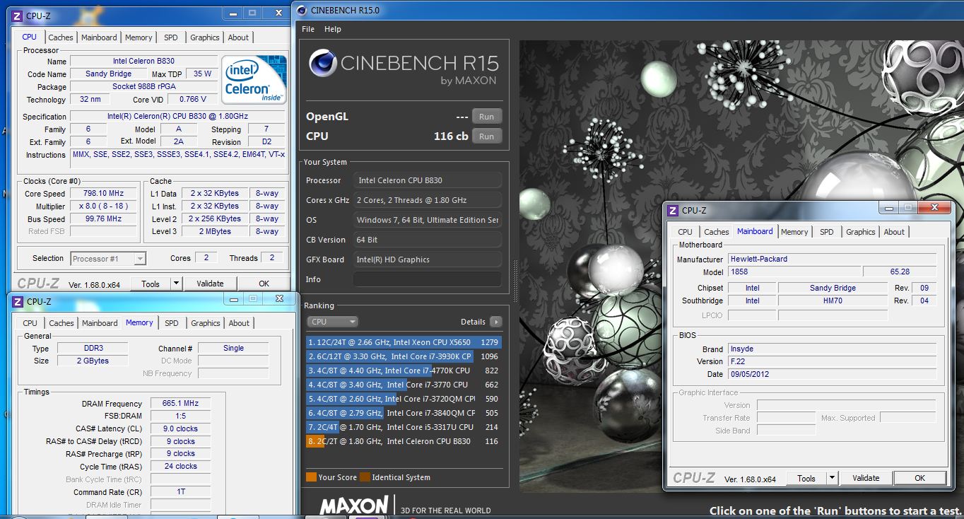
Task: Click the Southbridge HM70 field
Action: (833, 301)
